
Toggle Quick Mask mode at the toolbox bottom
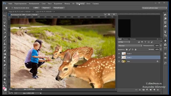pos(5,93)
